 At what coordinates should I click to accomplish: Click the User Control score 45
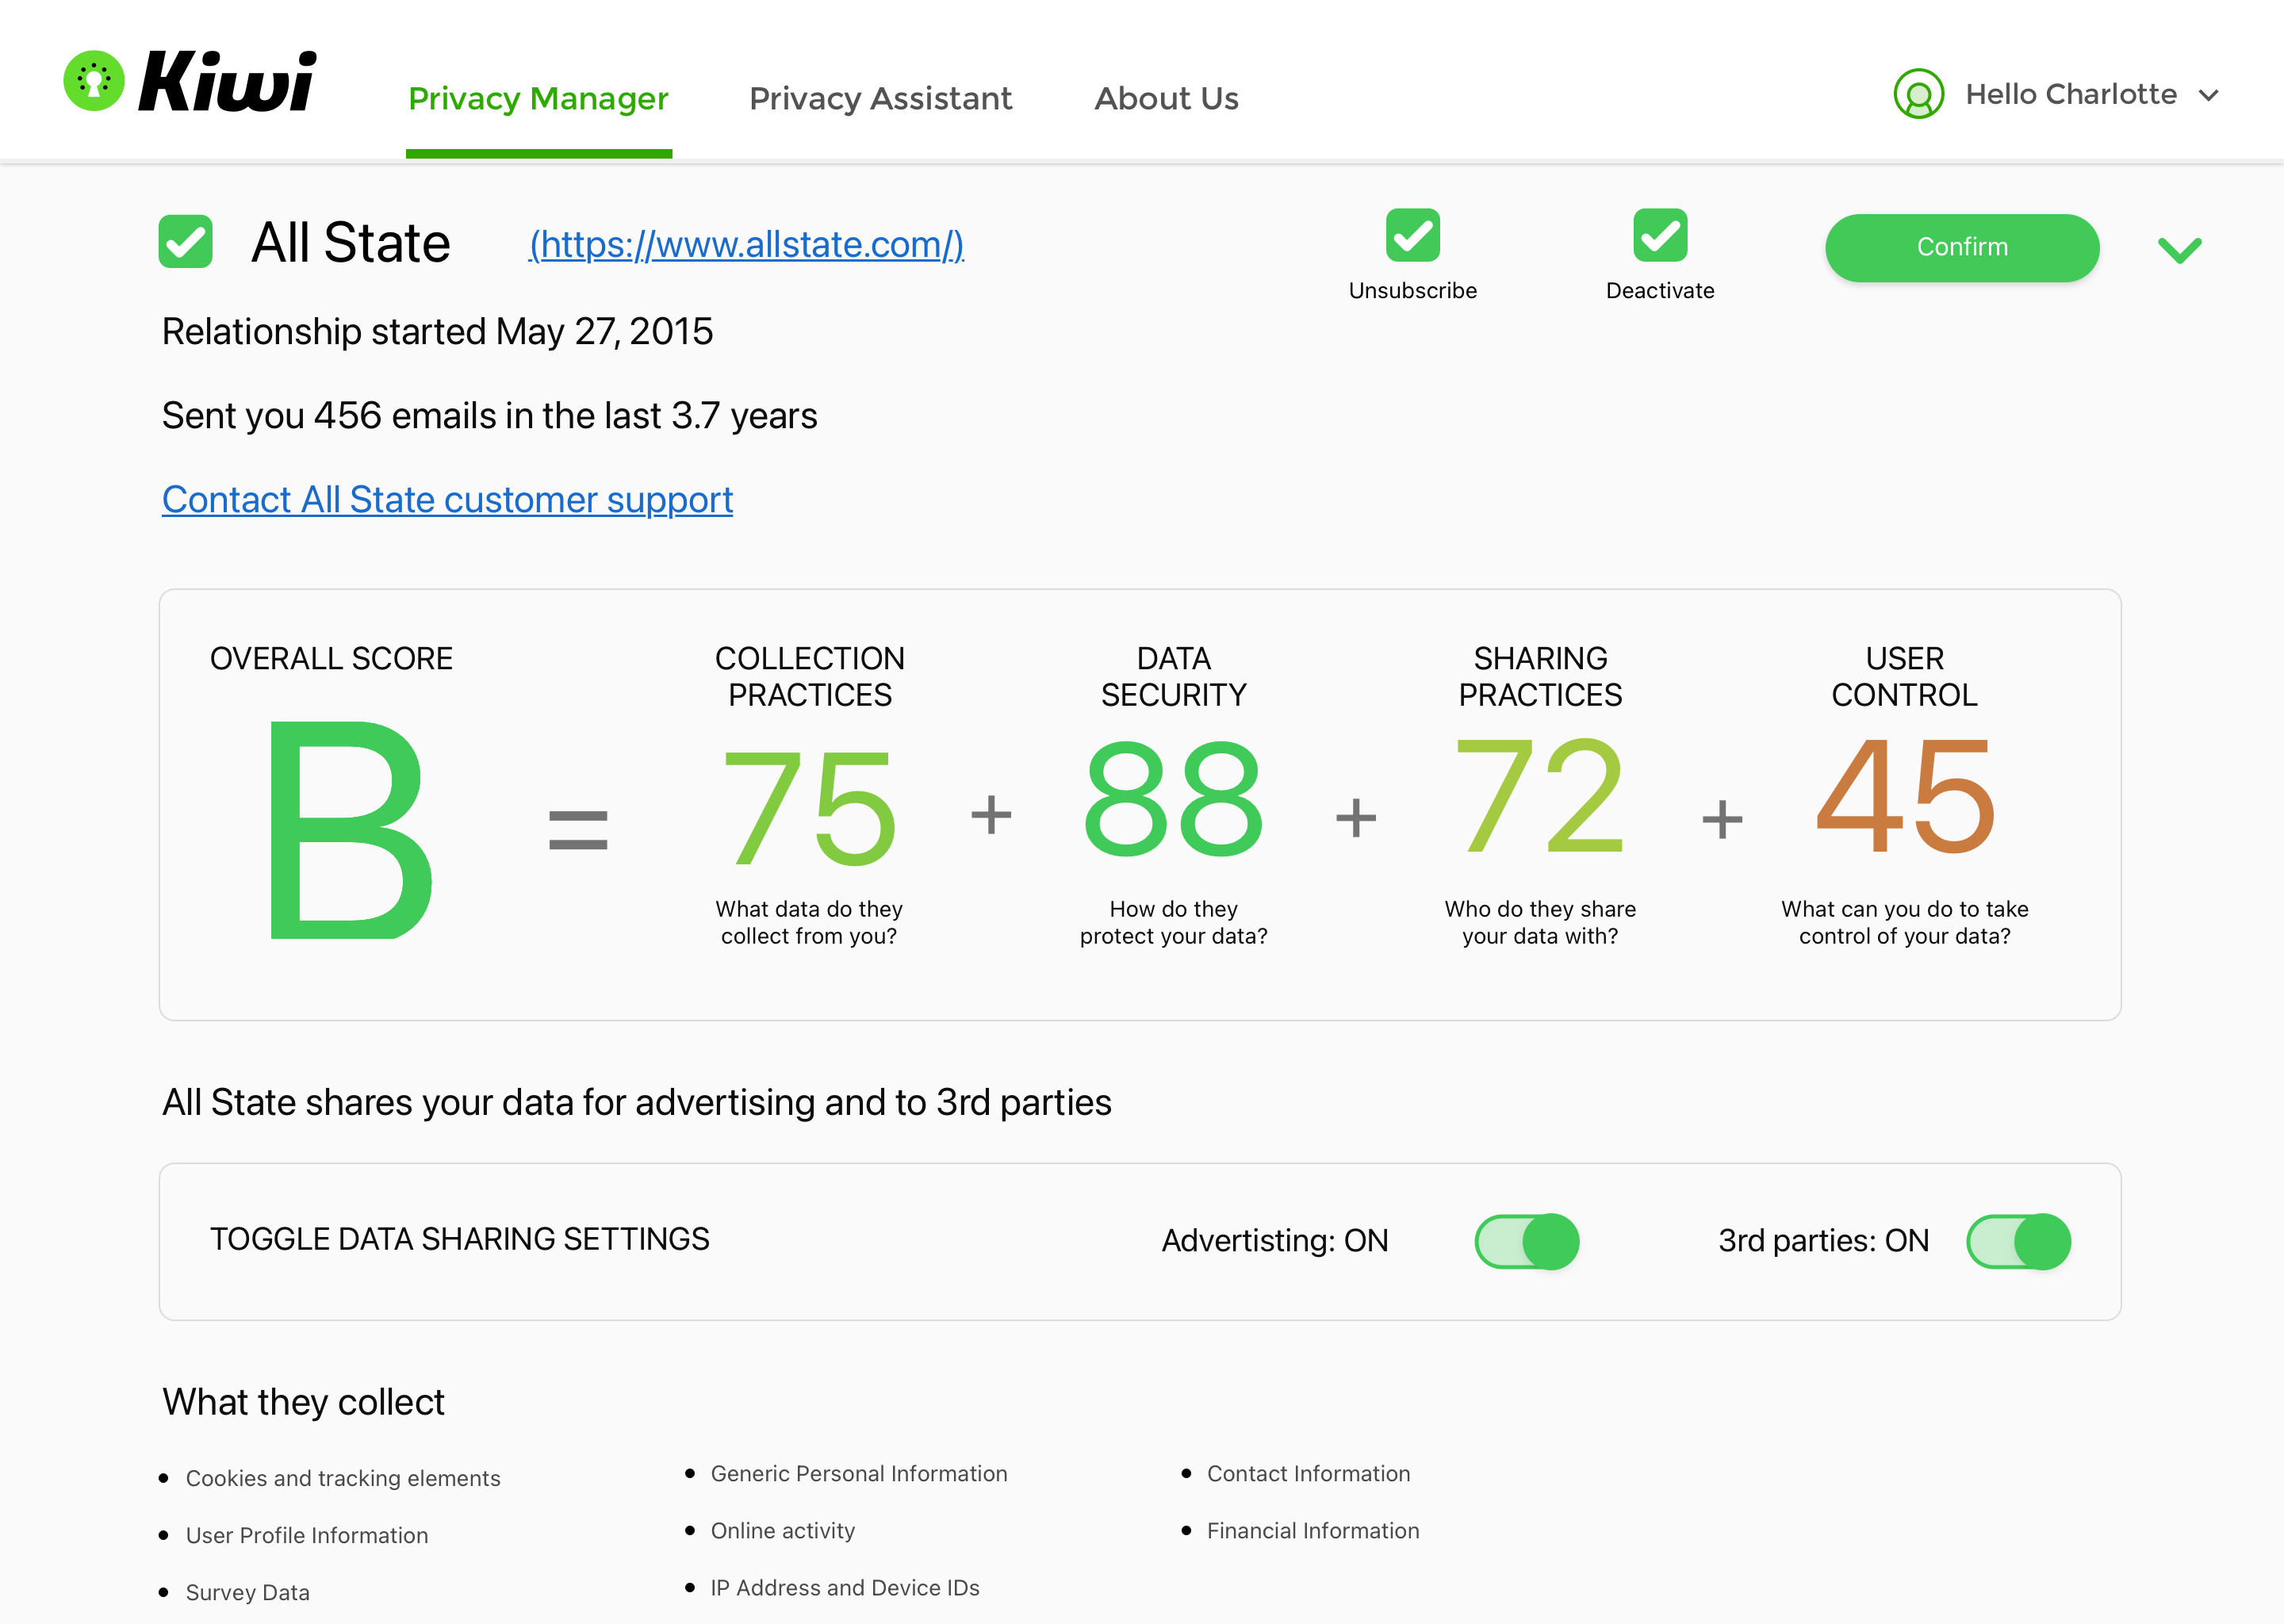tap(1904, 797)
